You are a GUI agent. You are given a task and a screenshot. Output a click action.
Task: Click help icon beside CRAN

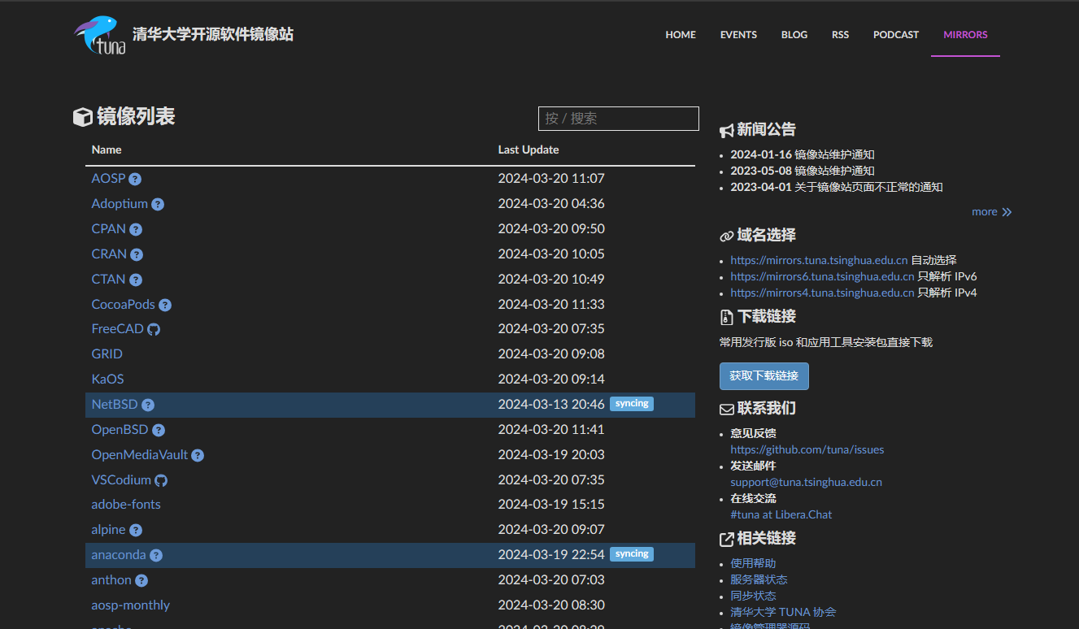(137, 255)
